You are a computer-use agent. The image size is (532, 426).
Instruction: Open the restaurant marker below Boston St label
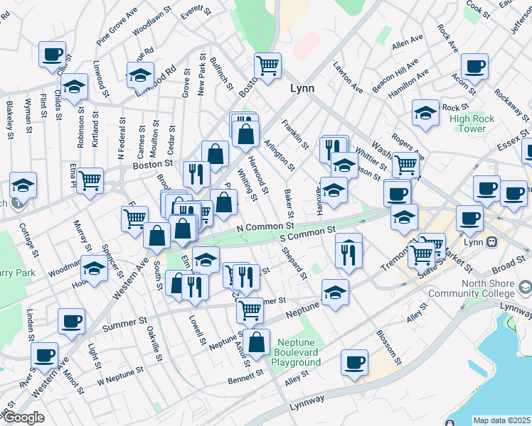click(196, 175)
